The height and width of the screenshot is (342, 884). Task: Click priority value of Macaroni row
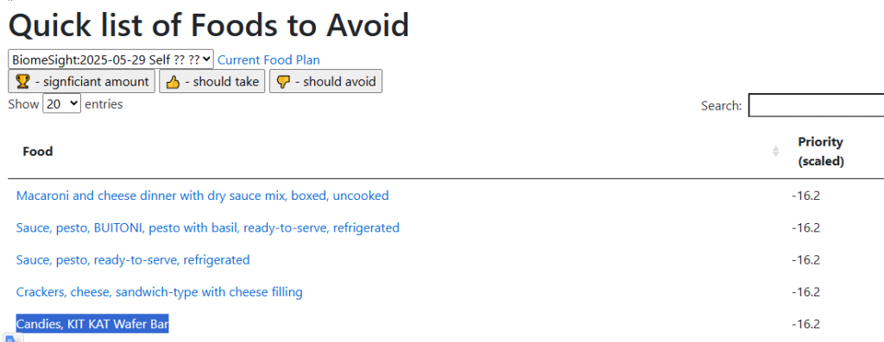[805, 196]
